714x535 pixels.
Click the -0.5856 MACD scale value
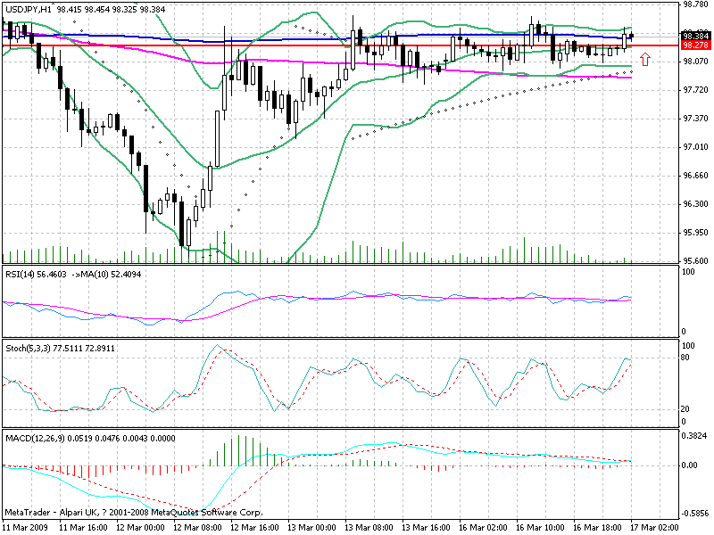click(694, 514)
